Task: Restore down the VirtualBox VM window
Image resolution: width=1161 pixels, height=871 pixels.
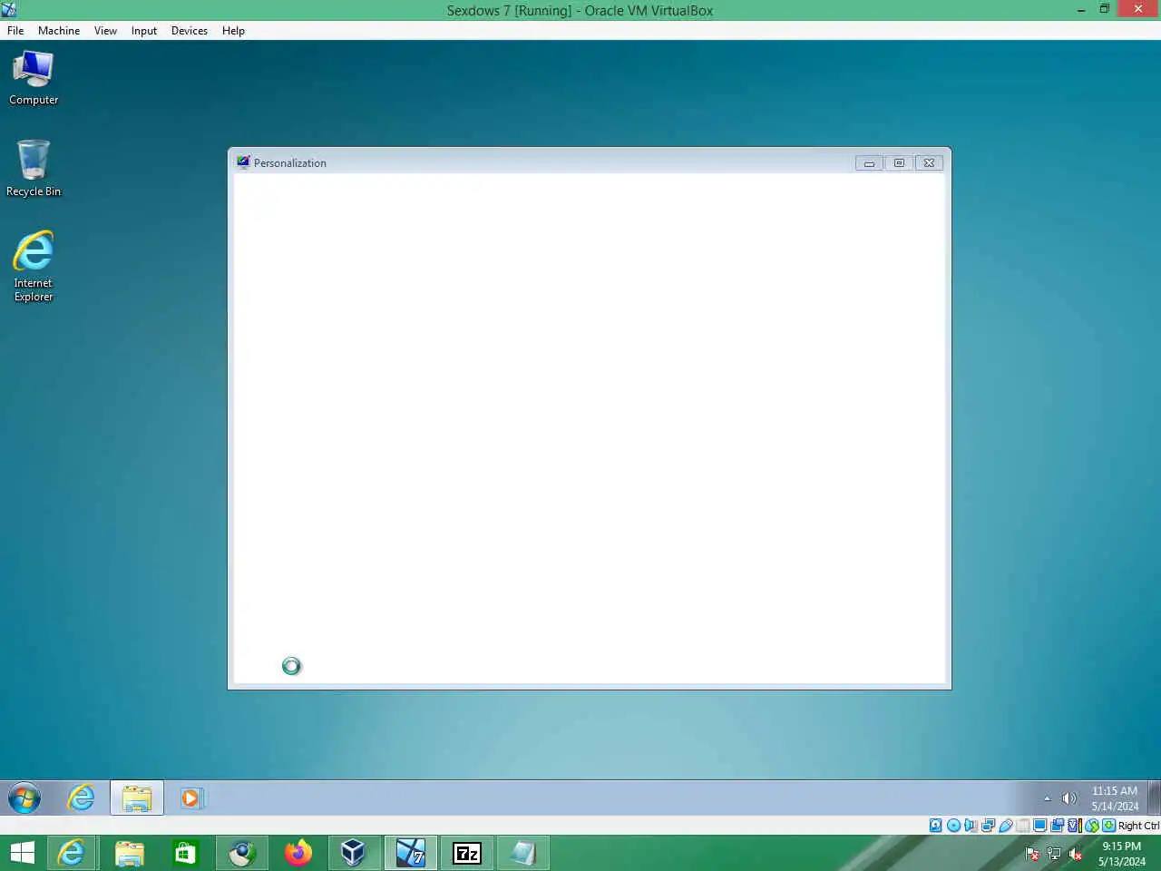Action: pos(1105,10)
